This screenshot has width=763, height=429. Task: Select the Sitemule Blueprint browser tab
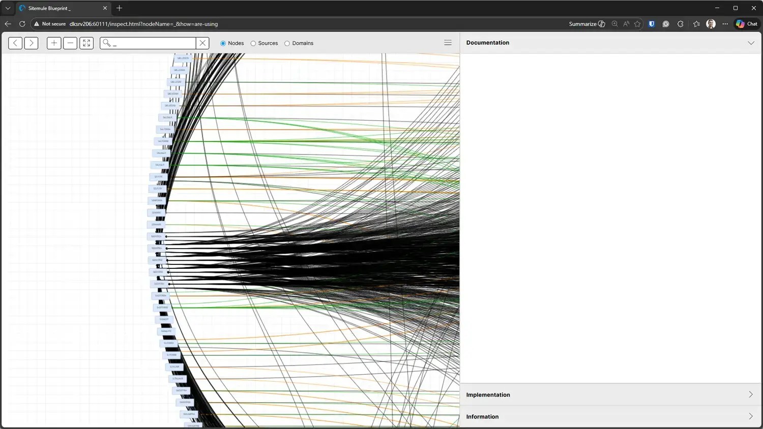click(x=63, y=8)
